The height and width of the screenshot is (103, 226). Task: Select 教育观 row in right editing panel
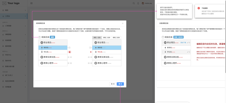(176, 47)
